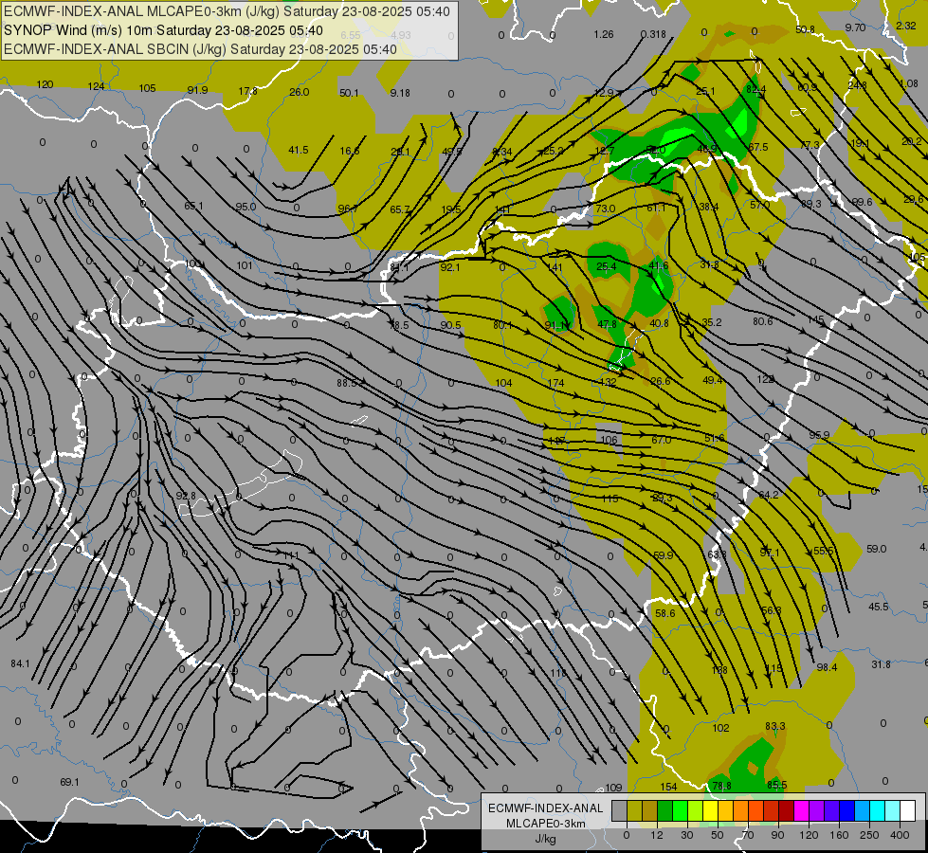Click the map value '17.8'

(248, 91)
